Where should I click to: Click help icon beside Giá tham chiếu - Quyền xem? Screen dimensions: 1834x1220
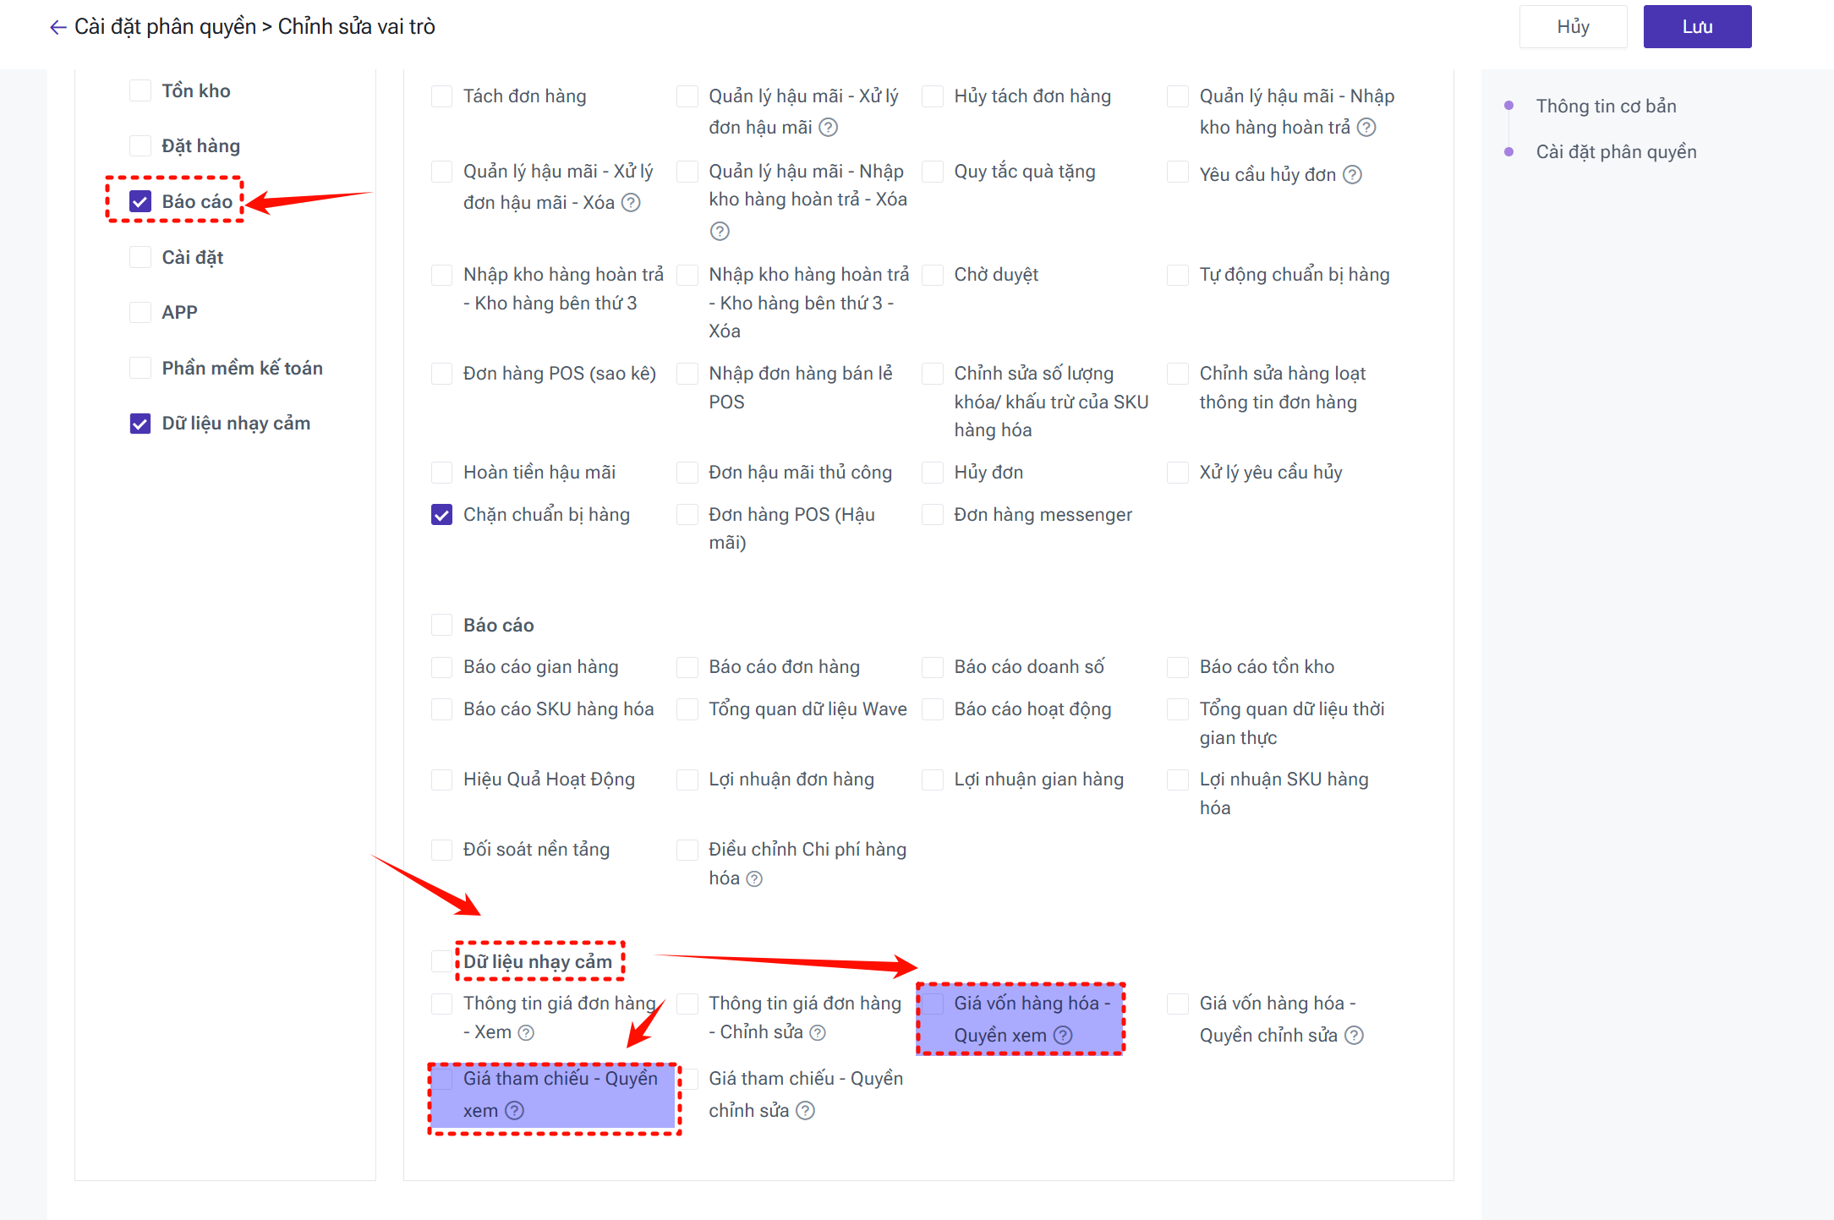point(515,1111)
